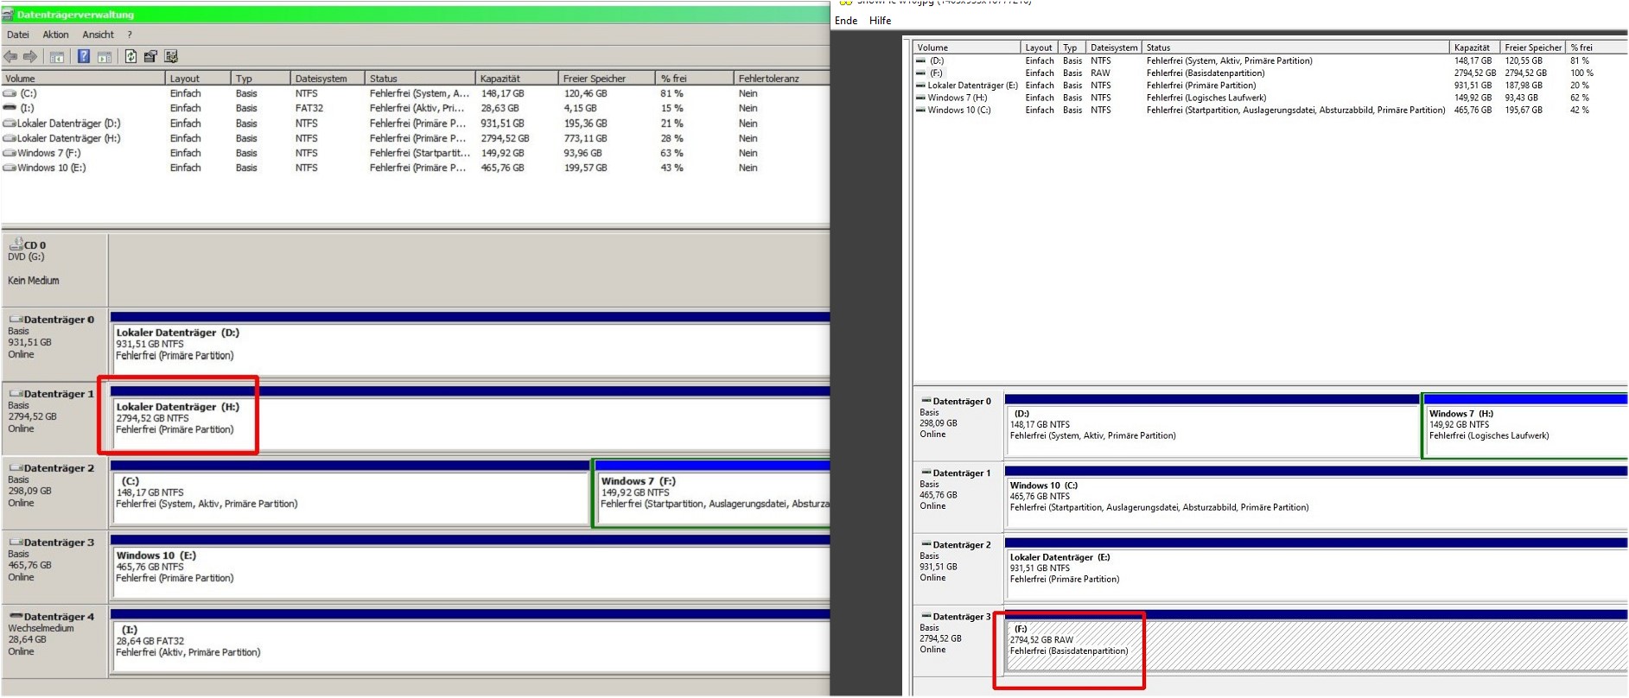Click the Forward arrow in Datenträgerverwaltung toolbar
The width and height of the screenshot is (1629, 698).
point(30,57)
